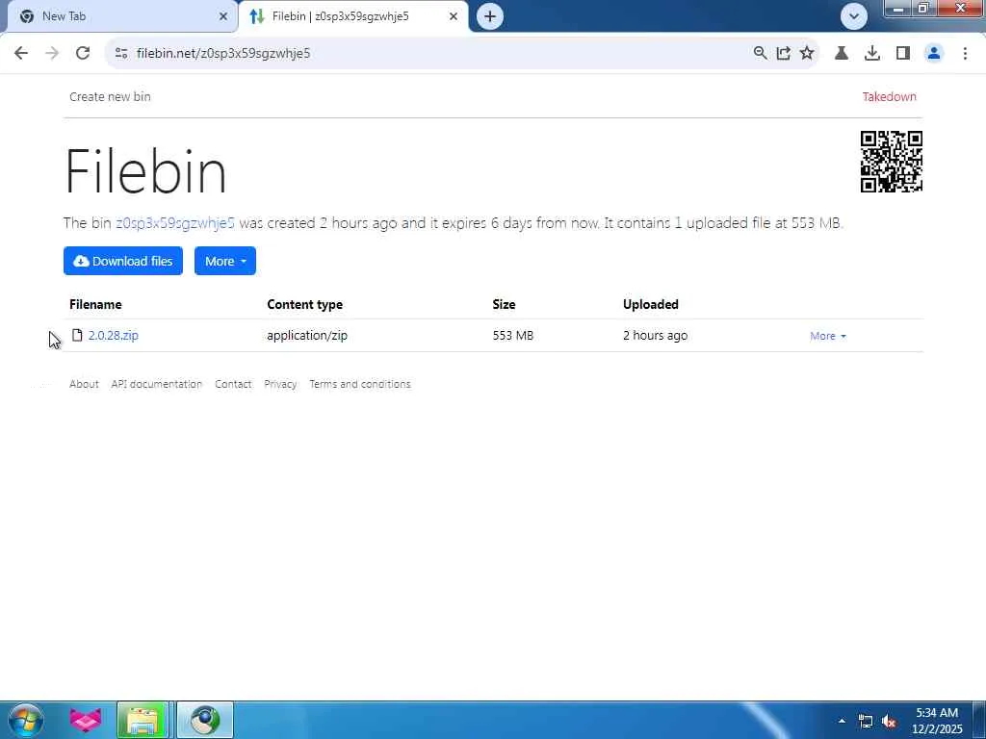Open site information icon in address bar

121,54
